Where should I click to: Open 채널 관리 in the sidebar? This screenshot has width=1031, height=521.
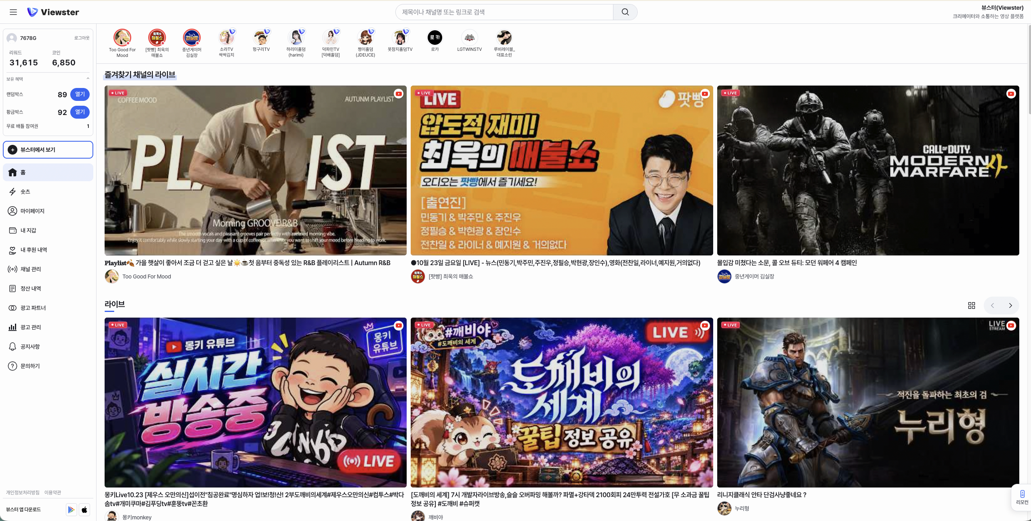pos(48,269)
